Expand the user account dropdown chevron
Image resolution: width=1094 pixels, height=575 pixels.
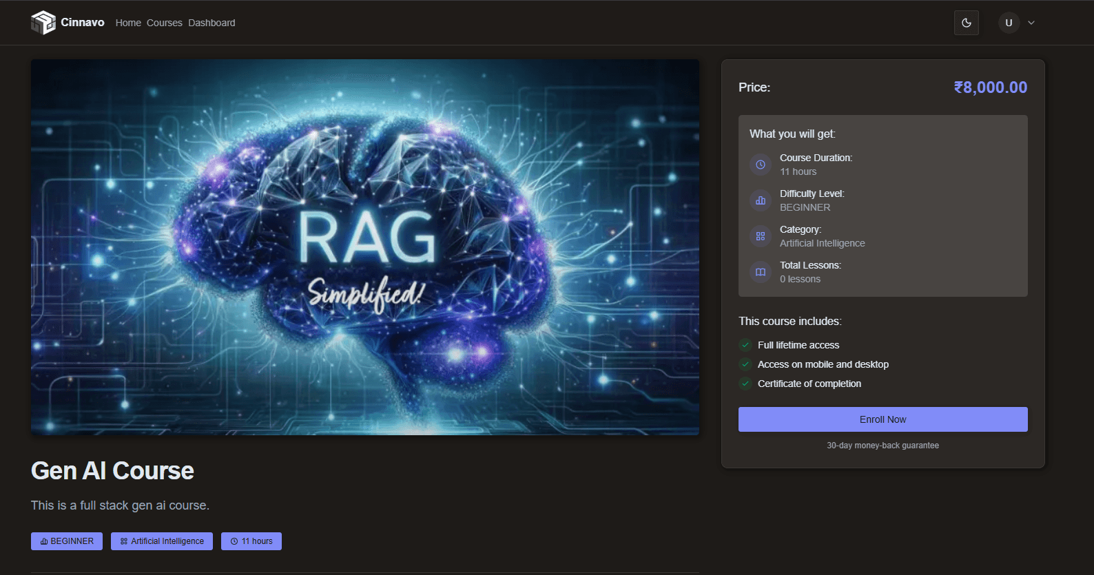point(1031,23)
